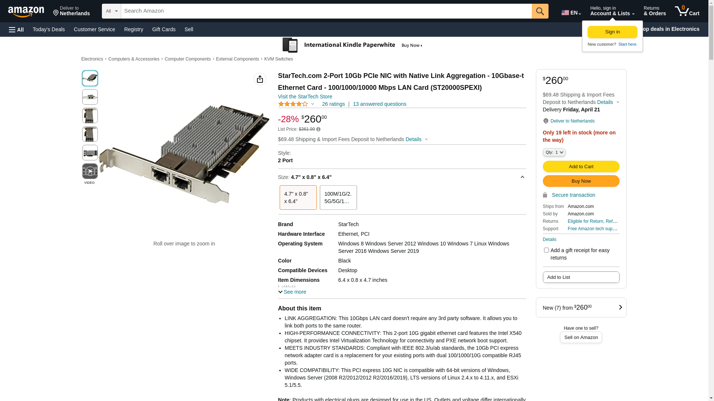This screenshot has height=401, width=714.
Task: Play the product video thumbnail
Action: coord(90,171)
